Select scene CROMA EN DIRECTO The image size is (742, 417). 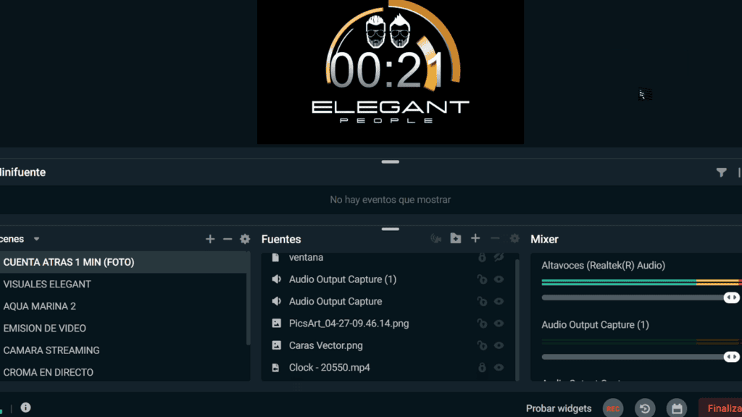124,372
